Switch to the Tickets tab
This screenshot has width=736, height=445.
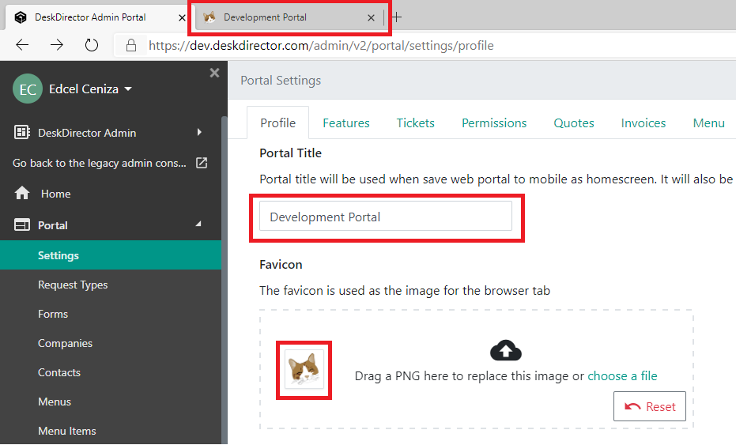[x=415, y=123]
